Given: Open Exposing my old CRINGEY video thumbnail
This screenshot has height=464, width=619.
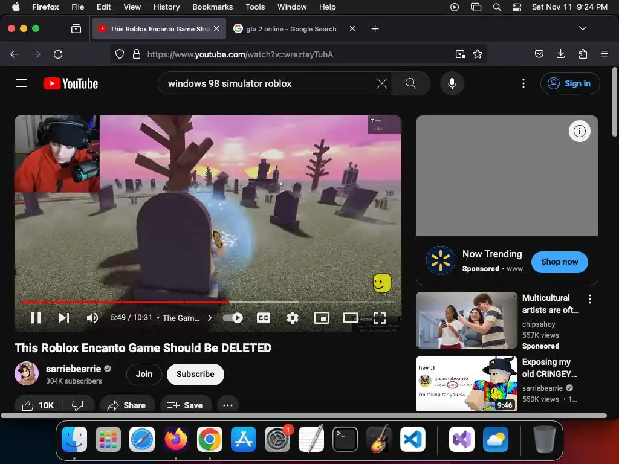Looking at the screenshot, I should 466,384.
